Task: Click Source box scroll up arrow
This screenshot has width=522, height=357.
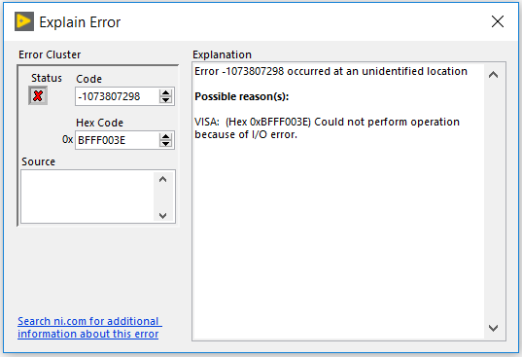Action: [162, 180]
